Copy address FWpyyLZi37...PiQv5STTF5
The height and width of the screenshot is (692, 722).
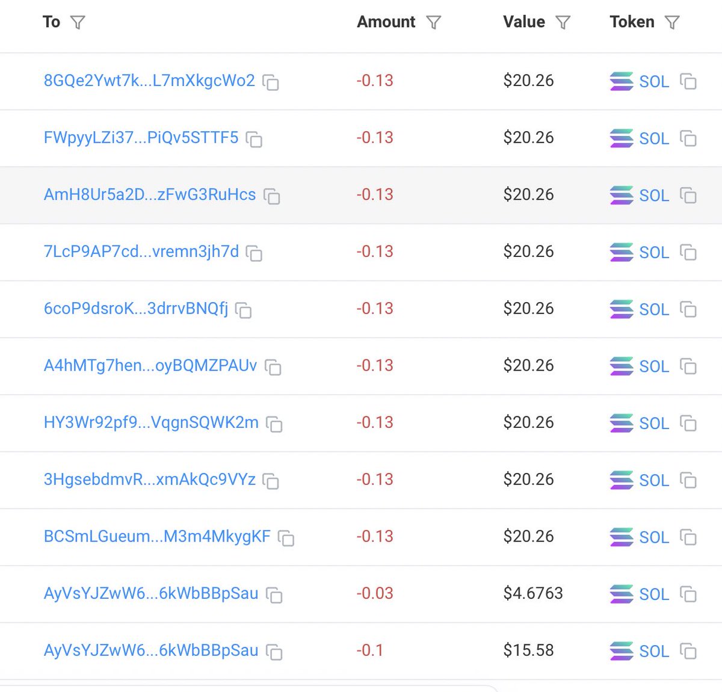tap(254, 139)
